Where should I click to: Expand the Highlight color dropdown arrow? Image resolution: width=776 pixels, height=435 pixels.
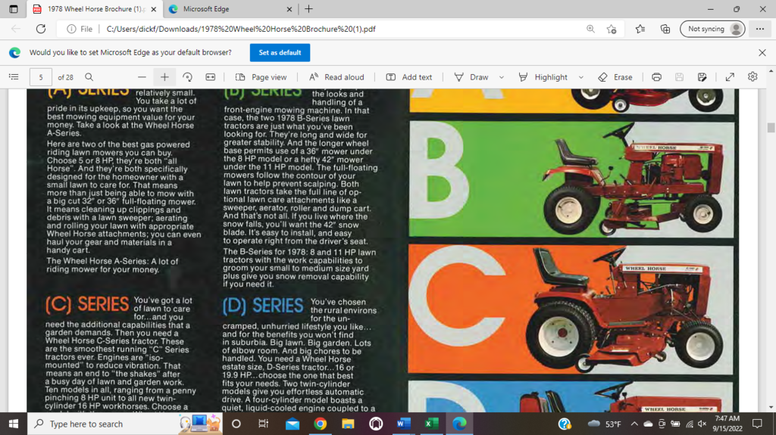coord(581,77)
